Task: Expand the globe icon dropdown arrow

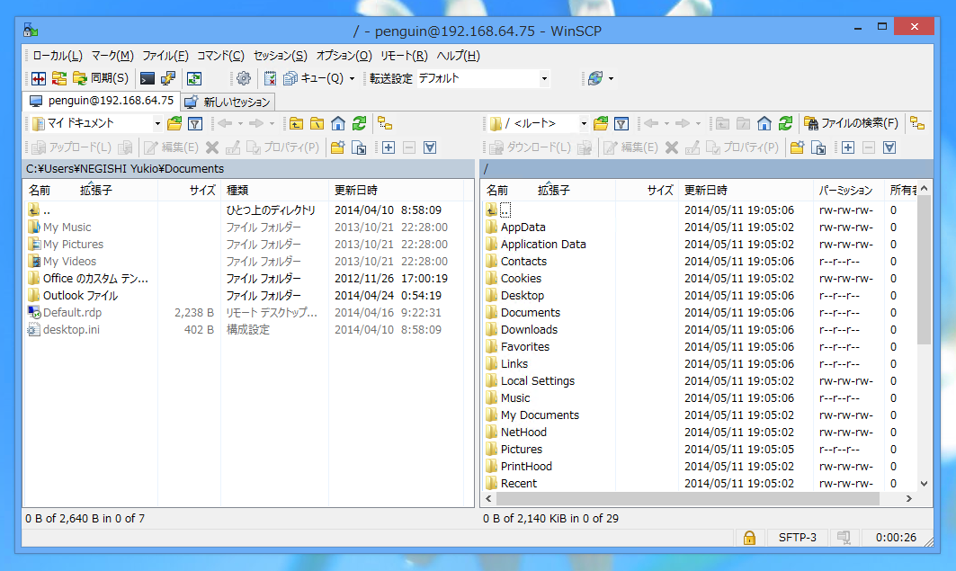Action: click(x=611, y=78)
